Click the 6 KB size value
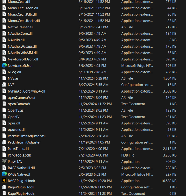186x196 pixels. (x=173, y=193)
